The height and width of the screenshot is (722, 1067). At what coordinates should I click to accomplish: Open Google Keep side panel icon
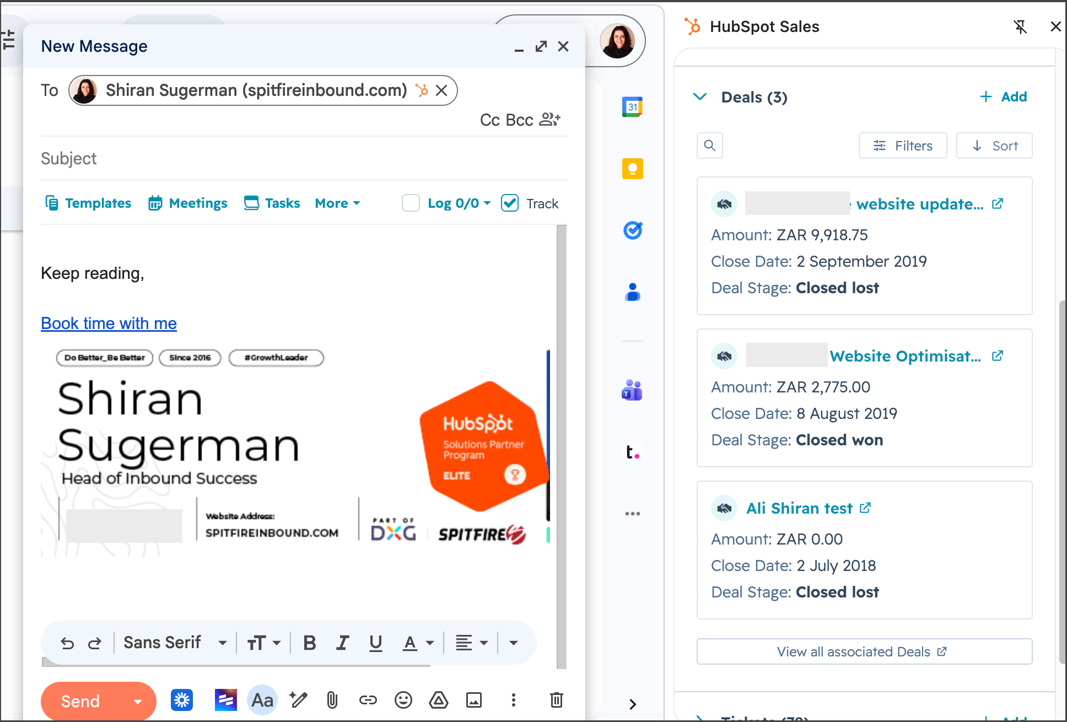click(x=632, y=169)
